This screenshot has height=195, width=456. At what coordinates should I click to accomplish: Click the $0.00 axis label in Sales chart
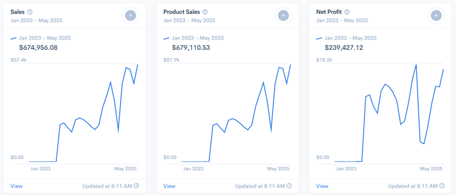[17, 158]
